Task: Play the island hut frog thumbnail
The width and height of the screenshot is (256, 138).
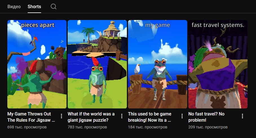Action: (x=97, y=64)
